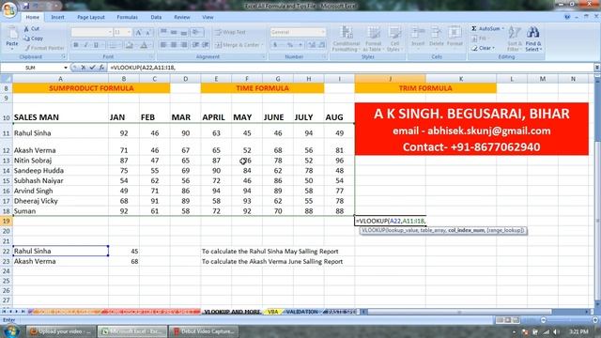Viewport: 601px width, 338px height.
Task: Switch to the Page Layout tab
Action: pos(91,17)
